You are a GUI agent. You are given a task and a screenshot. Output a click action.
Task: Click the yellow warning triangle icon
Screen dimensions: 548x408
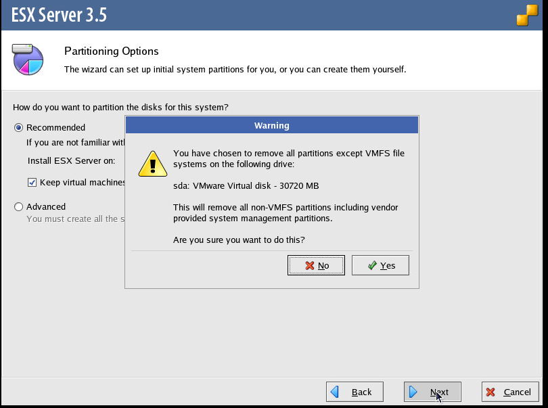(152, 163)
